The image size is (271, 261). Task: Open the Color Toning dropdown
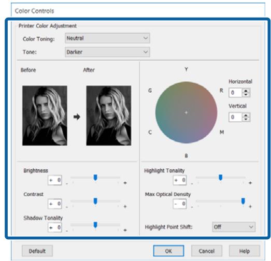[x=107, y=38]
